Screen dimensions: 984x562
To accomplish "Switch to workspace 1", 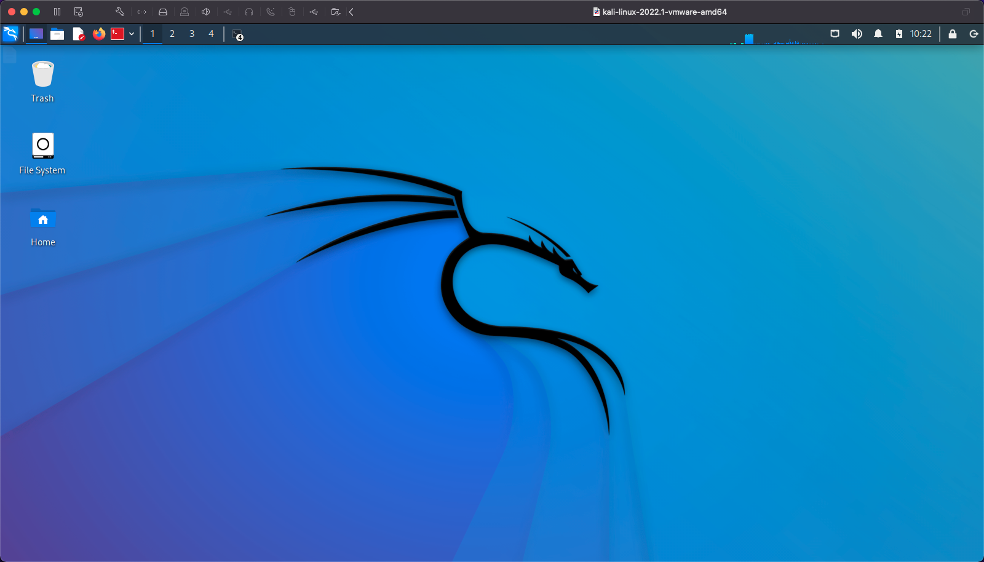I will tap(153, 34).
